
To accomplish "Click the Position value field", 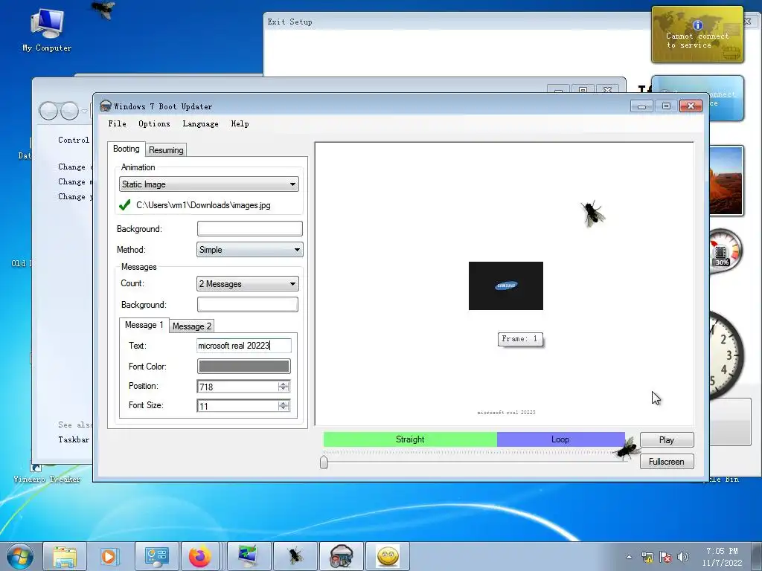I will click(237, 387).
